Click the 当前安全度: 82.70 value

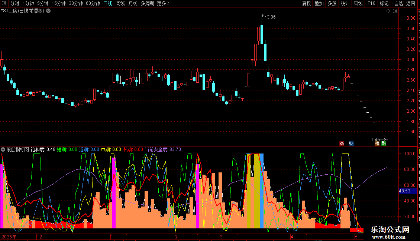163,149
